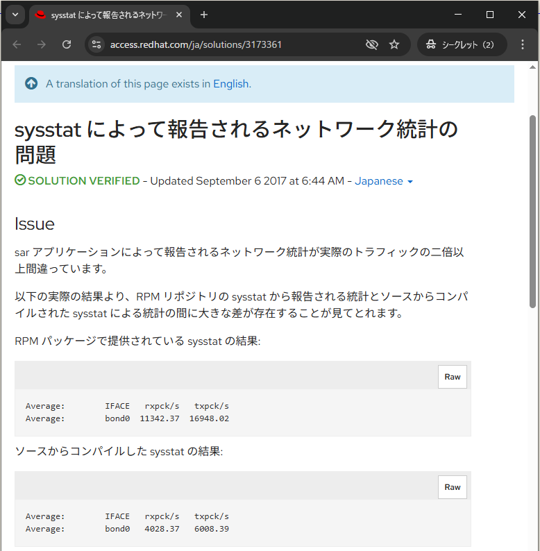Select the sysstat Red Hat browser tab

click(x=109, y=15)
